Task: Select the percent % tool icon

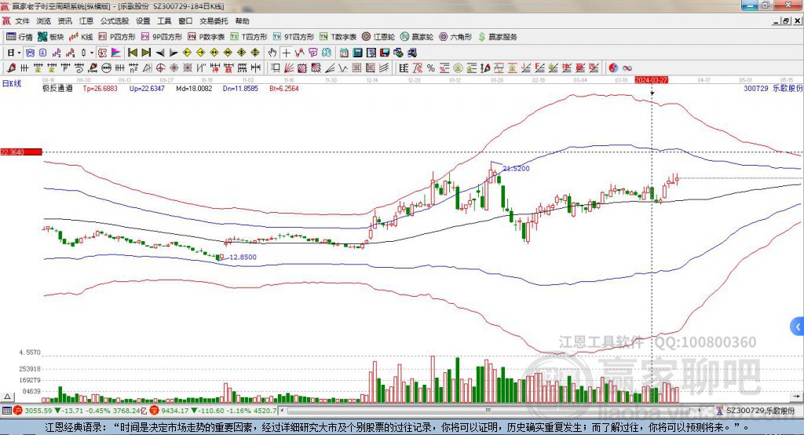Action: pos(431,68)
